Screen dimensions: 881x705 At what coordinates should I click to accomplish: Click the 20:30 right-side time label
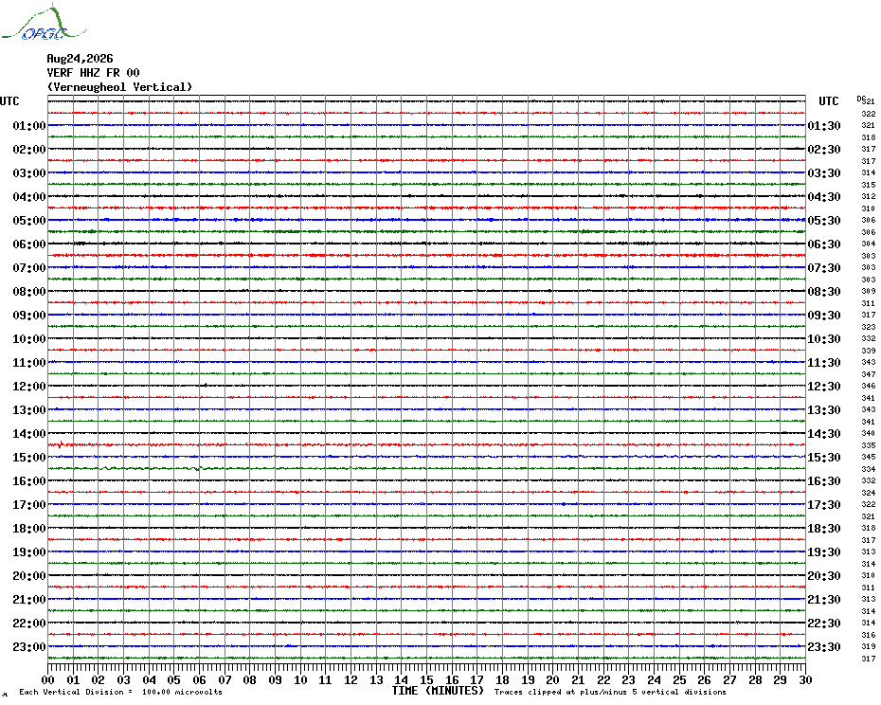pos(824,576)
